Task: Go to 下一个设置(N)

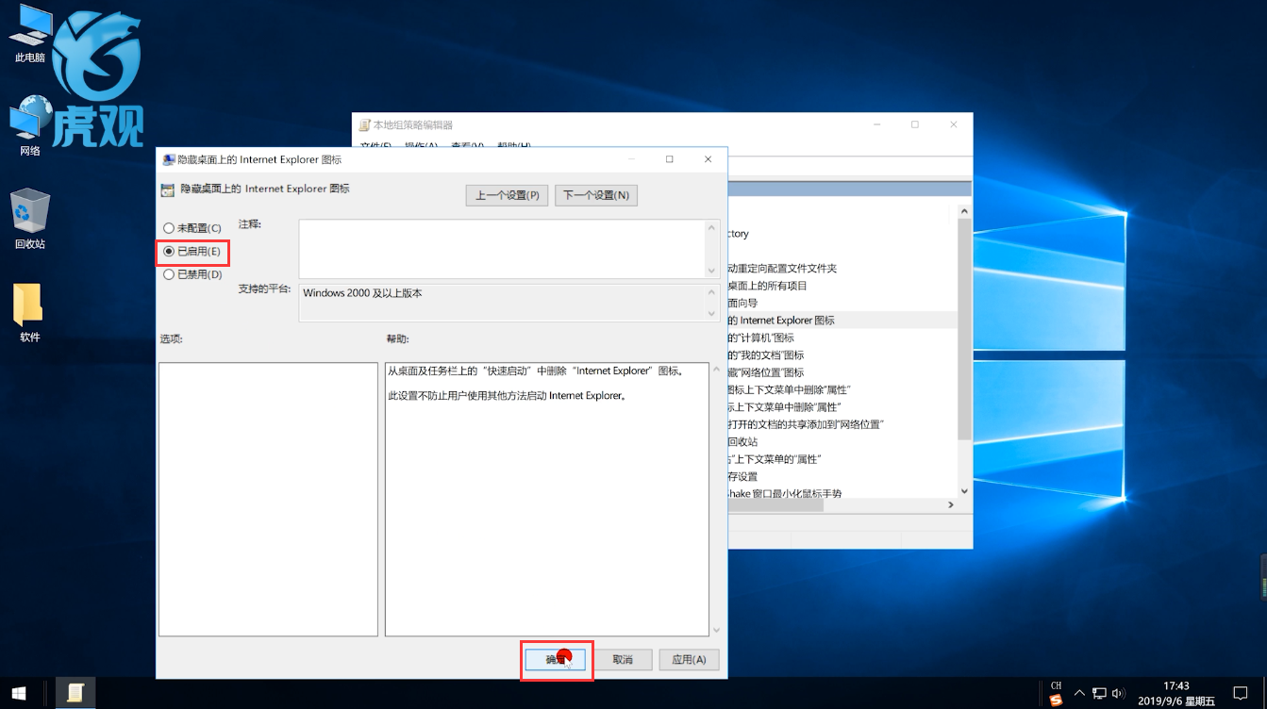Action: pos(596,195)
